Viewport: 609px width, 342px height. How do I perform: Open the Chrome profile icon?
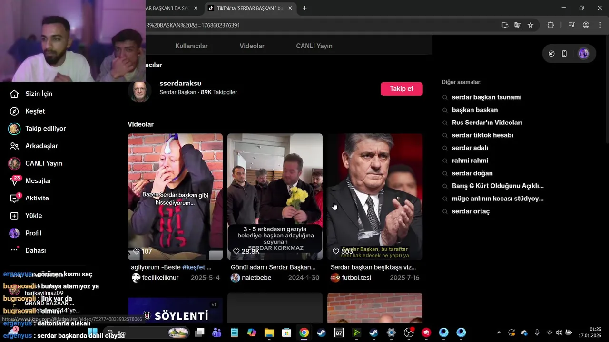[586, 25]
